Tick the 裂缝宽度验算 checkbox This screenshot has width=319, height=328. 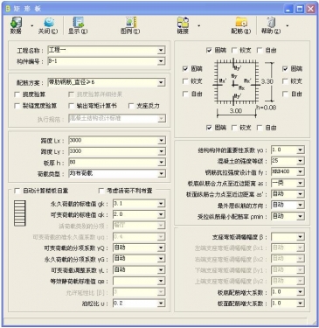point(17,106)
